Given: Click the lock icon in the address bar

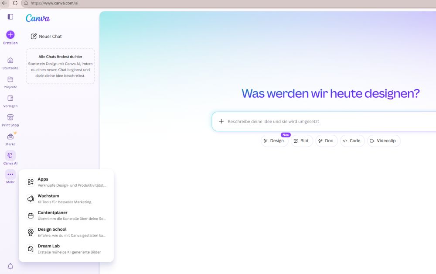Looking at the screenshot, I should click(x=26, y=3).
